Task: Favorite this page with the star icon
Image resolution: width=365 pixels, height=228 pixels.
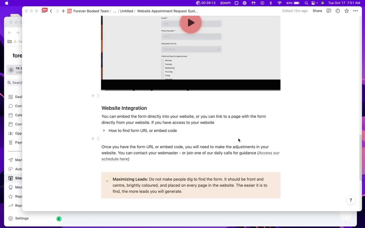Action: [346, 11]
